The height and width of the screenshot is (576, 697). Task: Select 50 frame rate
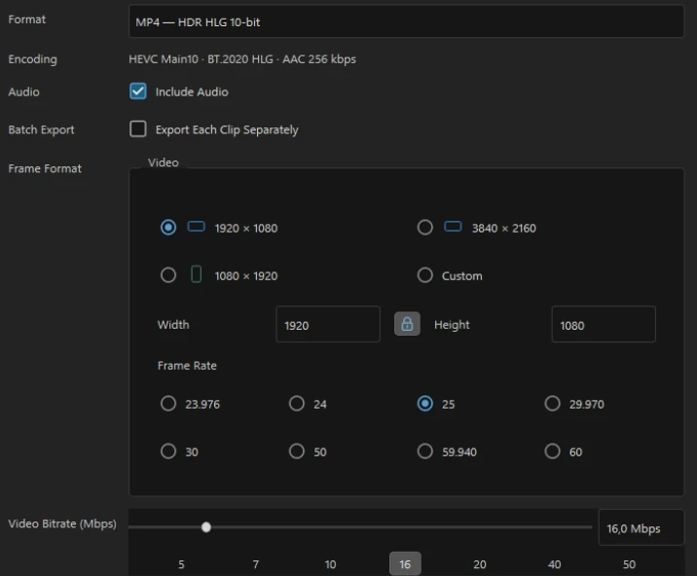tap(297, 451)
